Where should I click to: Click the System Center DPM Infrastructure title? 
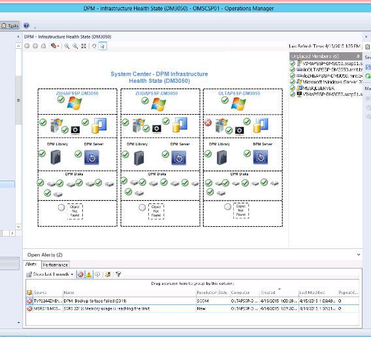pyautogui.click(x=159, y=77)
